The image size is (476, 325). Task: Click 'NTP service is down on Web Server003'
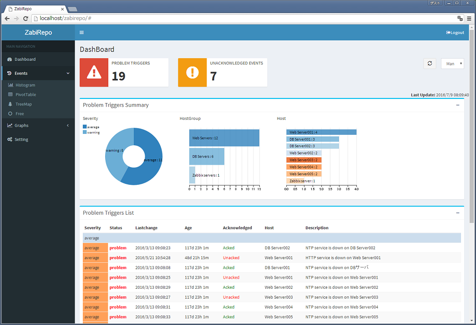(342, 297)
